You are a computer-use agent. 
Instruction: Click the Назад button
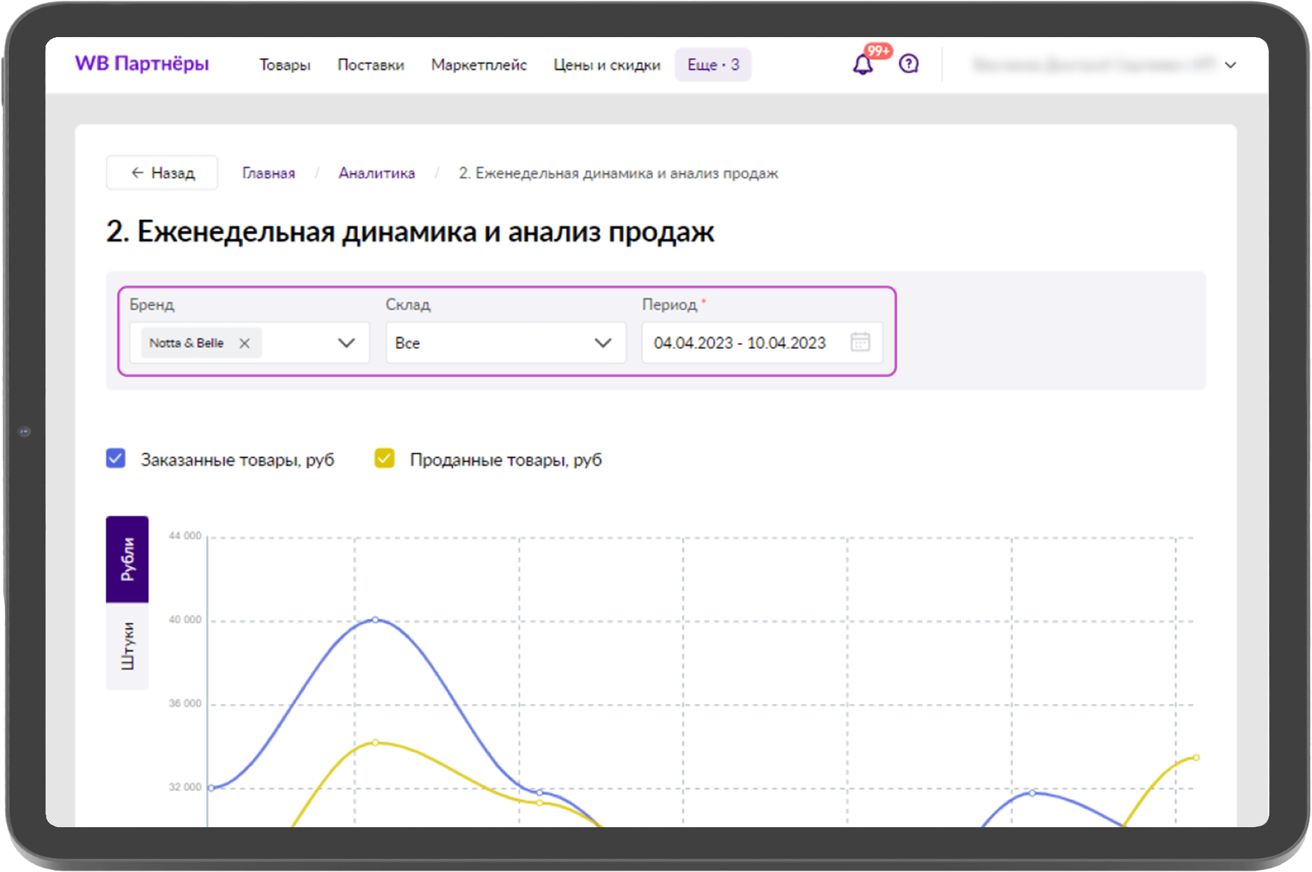click(162, 172)
